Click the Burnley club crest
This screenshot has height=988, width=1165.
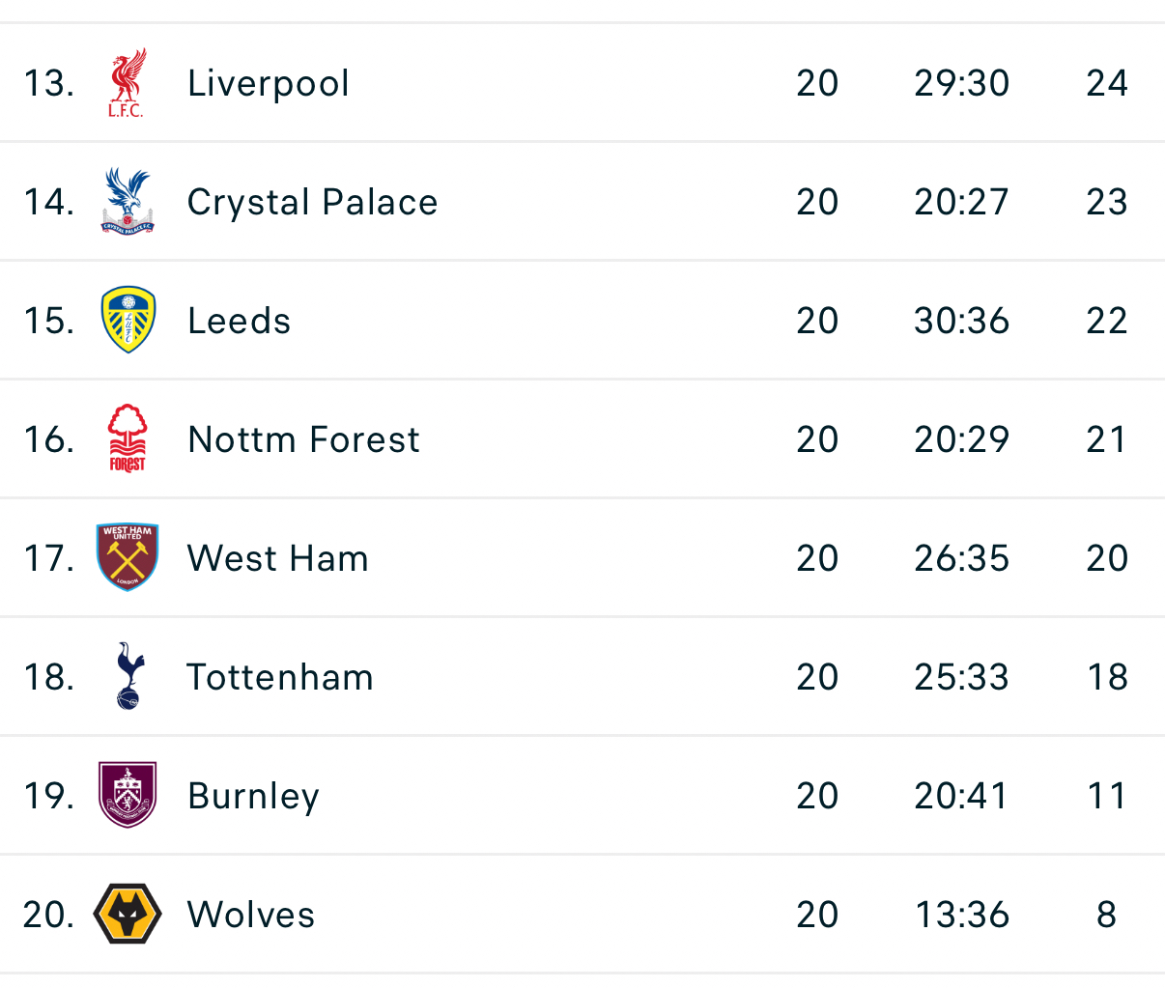coord(128,795)
